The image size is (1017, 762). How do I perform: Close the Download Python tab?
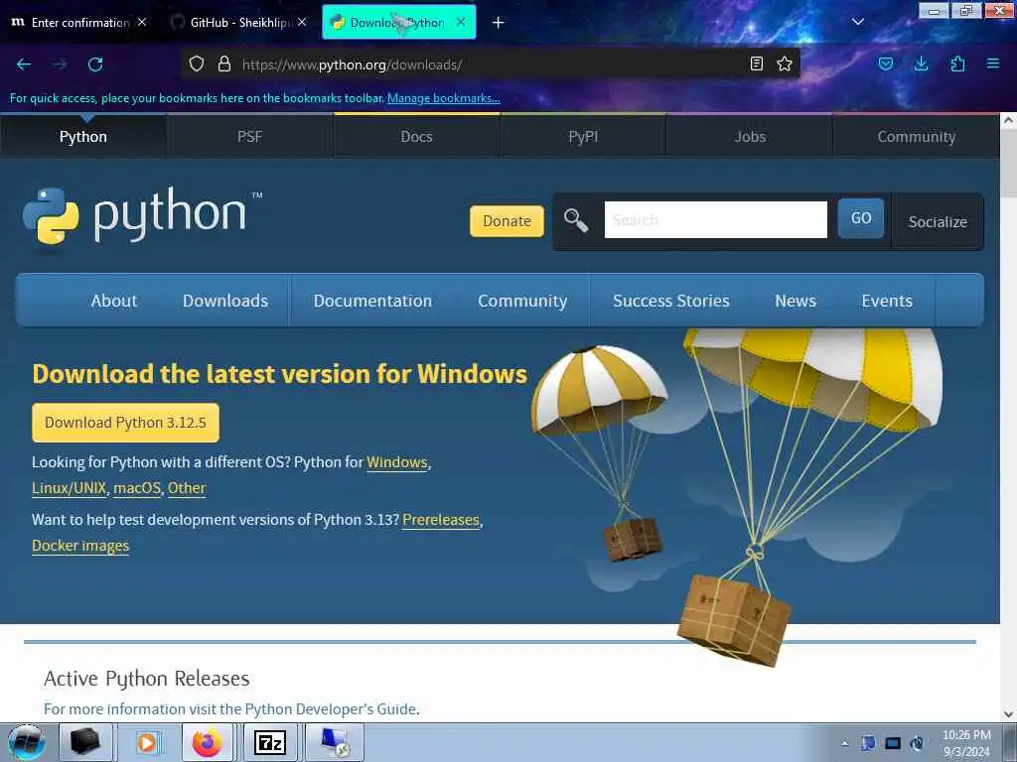click(461, 22)
